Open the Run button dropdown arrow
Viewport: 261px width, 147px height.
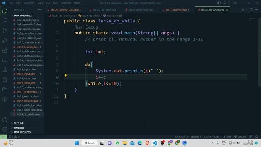coord(246,10)
